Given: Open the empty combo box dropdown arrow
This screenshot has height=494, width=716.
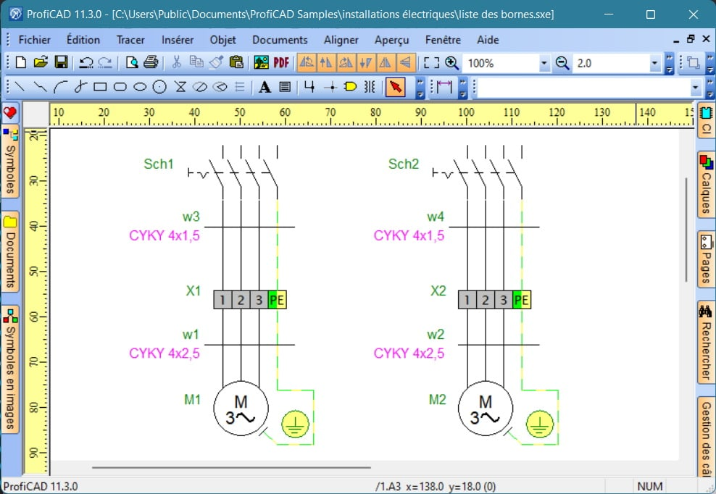Looking at the screenshot, I should point(696,87).
